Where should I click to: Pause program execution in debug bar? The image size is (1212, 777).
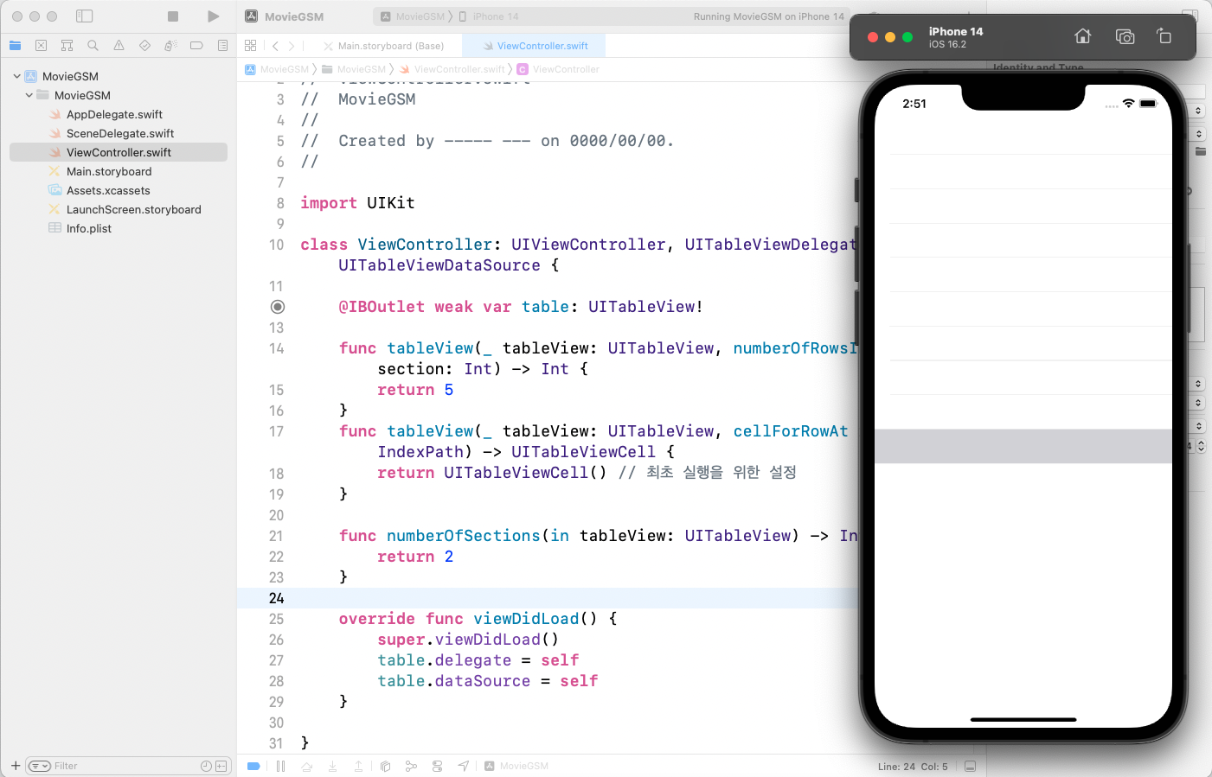coord(280,766)
